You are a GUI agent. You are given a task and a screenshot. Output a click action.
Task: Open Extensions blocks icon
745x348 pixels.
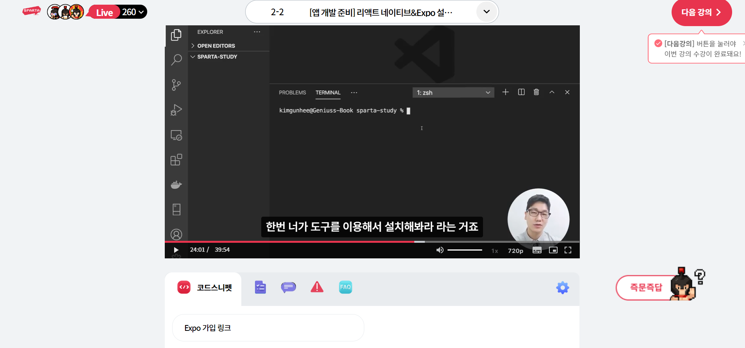point(176,160)
